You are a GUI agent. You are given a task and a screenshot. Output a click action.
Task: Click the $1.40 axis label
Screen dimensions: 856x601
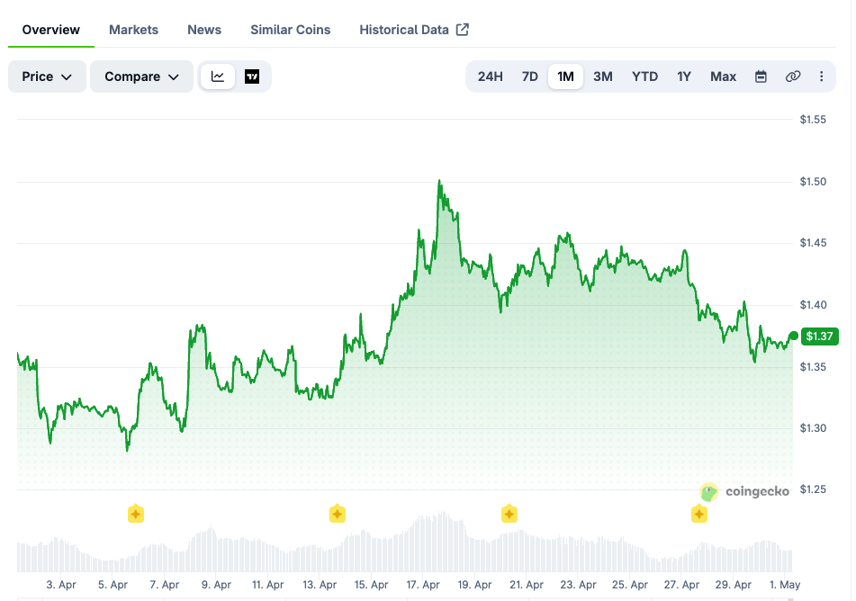[813, 305]
